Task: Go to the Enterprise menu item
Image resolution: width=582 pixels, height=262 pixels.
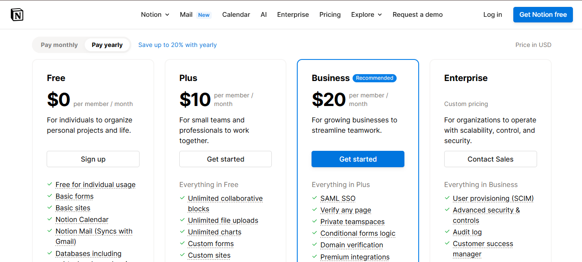Action: tap(293, 15)
